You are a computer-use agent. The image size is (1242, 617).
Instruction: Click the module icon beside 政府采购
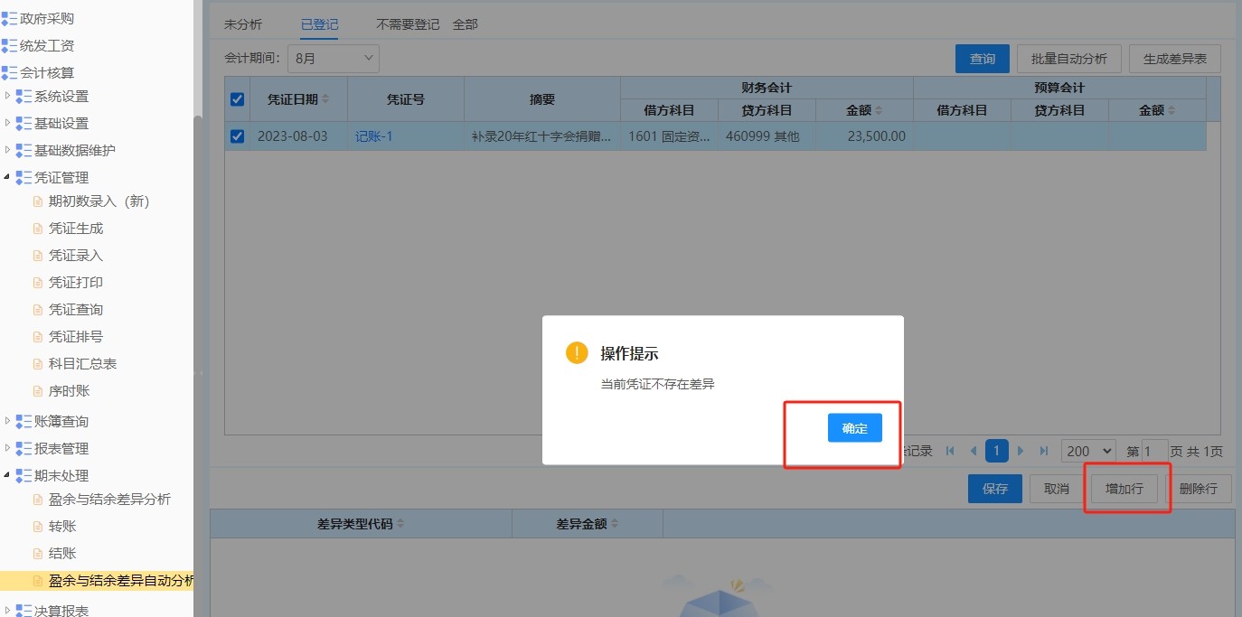[x=9, y=19]
